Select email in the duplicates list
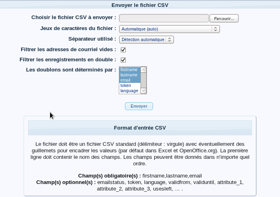 coord(129,80)
